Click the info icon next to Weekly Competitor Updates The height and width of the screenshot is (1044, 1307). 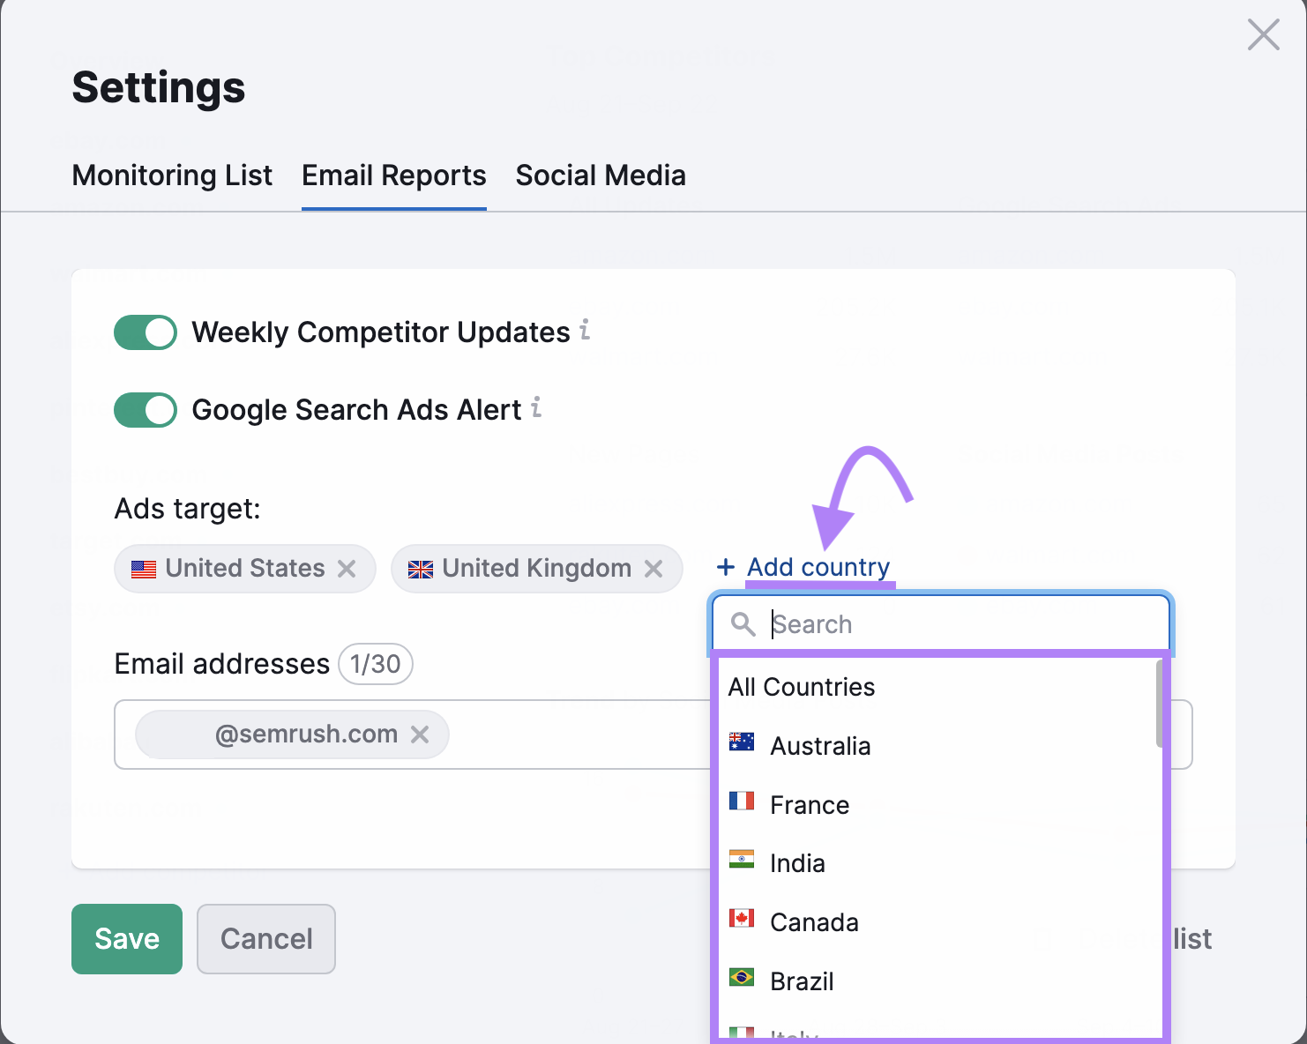(x=585, y=332)
